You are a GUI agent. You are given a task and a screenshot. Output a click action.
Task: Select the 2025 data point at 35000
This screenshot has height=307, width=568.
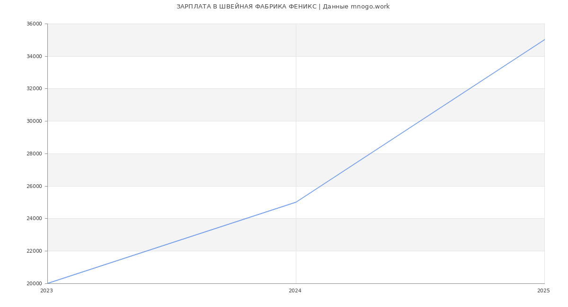pyautogui.click(x=544, y=40)
